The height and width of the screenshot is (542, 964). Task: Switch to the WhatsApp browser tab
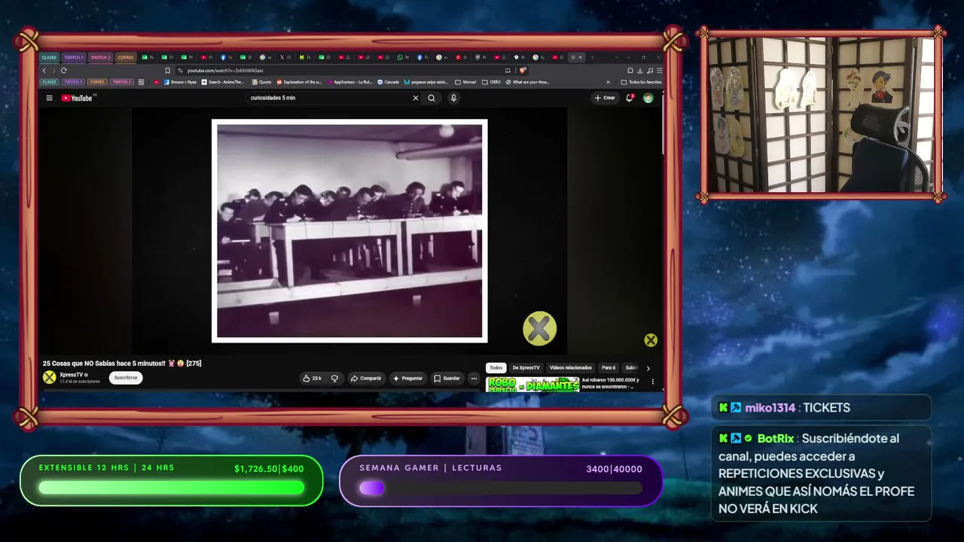(x=404, y=57)
